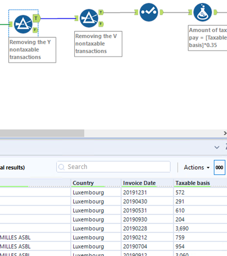Open the Actions dropdown menu
Image resolution: width=227 pixels, height=256 pixels.
pos(197,167)
